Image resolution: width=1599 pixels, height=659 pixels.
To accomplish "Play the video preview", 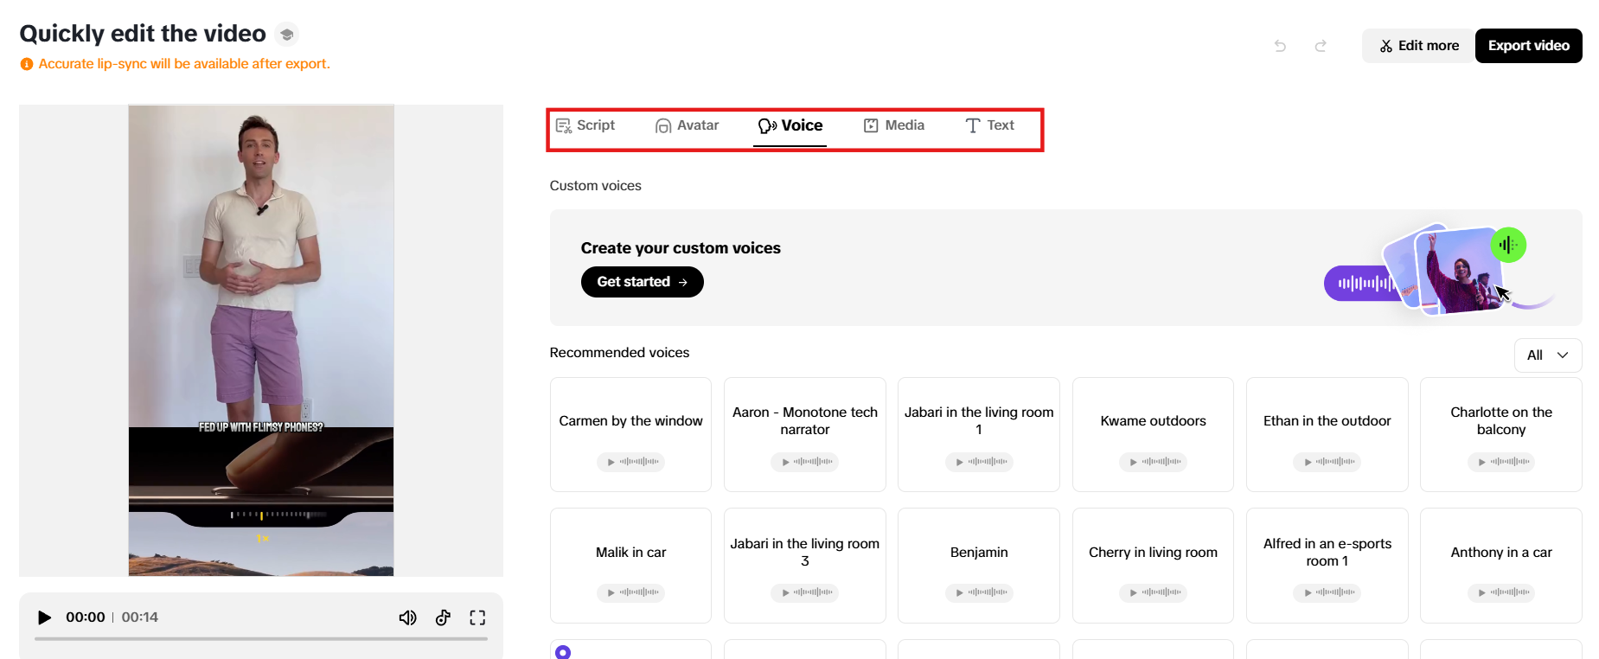I will click(x=44, y=617).
